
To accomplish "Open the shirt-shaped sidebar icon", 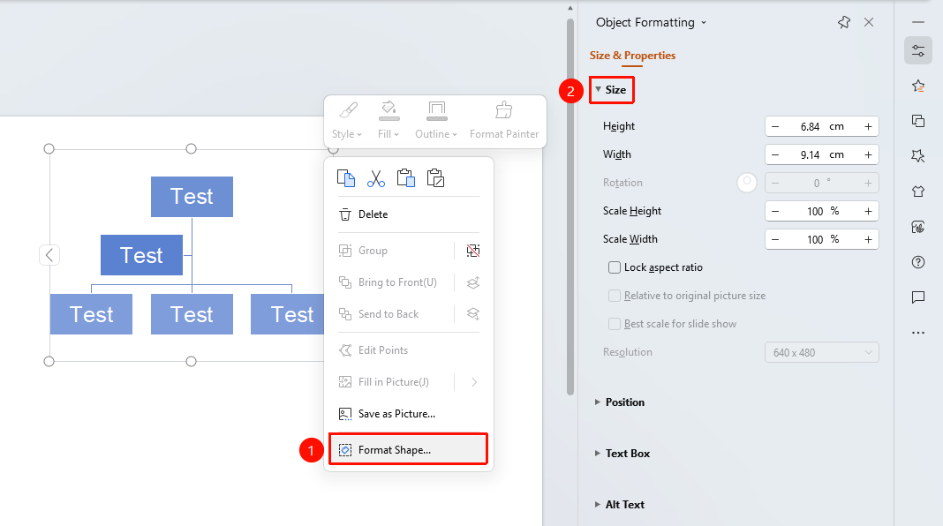I will [918, 192].
